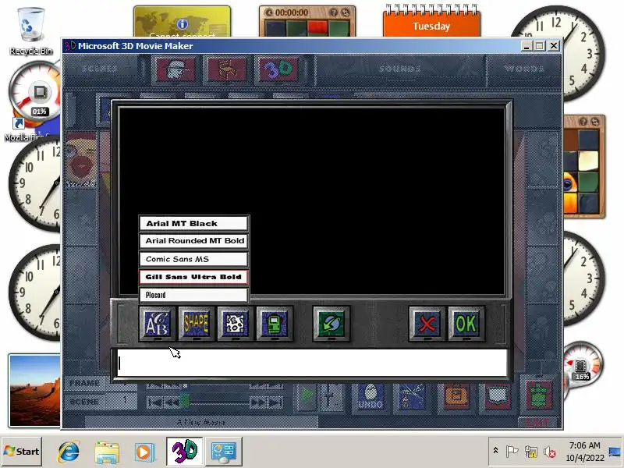Confirm the 3D word with OK
Image resolution: width=624 pixels, height=468 pixels.
click(466, 324)
